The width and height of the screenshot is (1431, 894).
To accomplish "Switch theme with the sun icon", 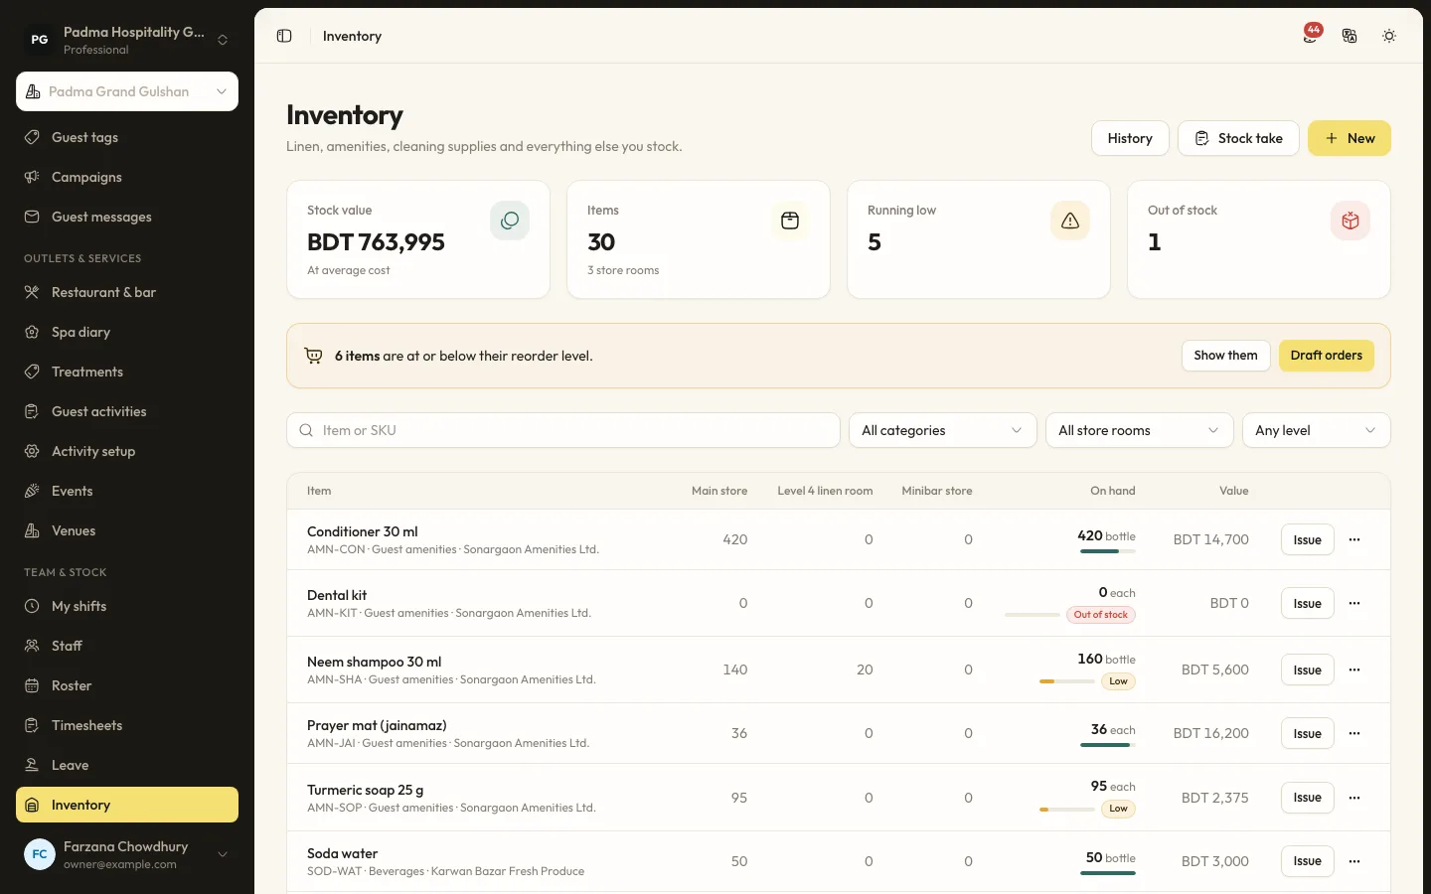I will click(1389, 36).
